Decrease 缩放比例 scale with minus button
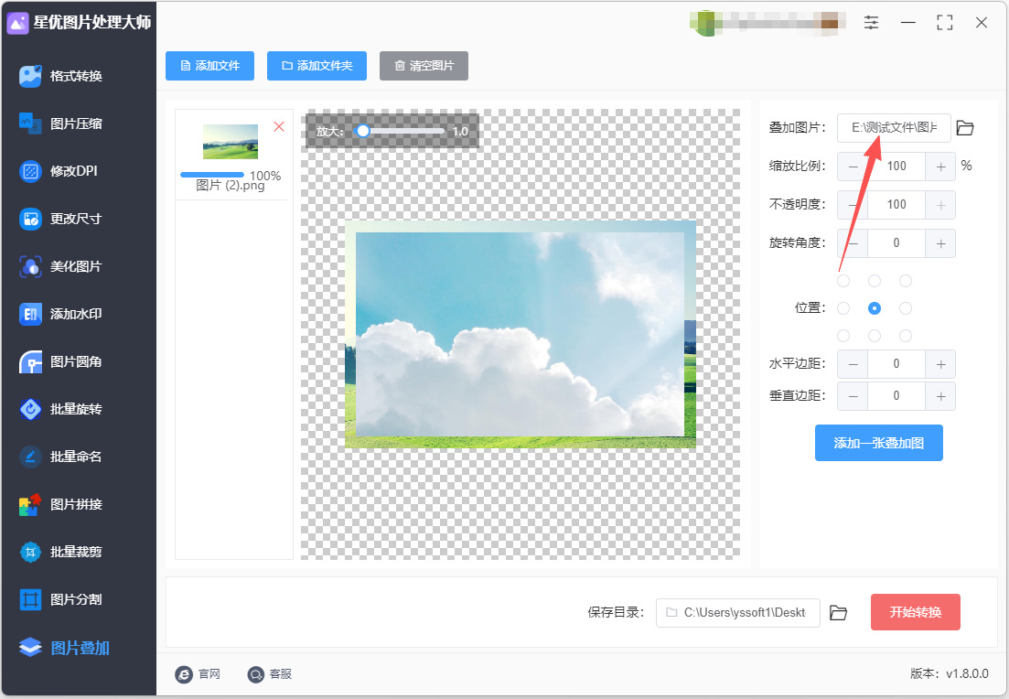Screen dimensions: 1009x699 (853, 167)
